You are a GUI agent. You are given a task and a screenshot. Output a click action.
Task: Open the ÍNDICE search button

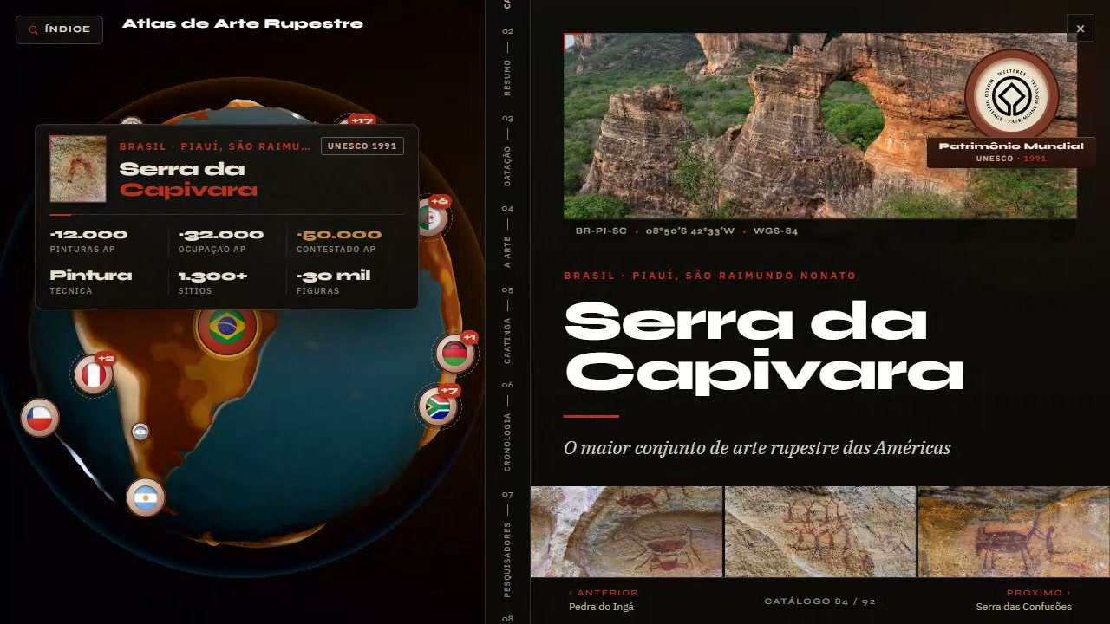click(x=59, y=29)
